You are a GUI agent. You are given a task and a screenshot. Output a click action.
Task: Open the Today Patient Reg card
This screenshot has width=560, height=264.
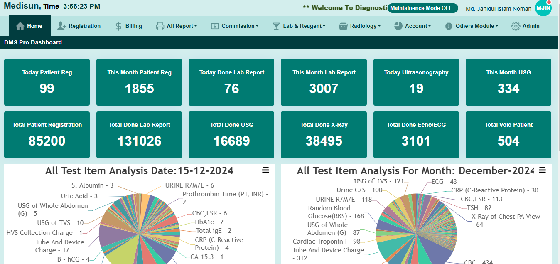tap(47, 82)
